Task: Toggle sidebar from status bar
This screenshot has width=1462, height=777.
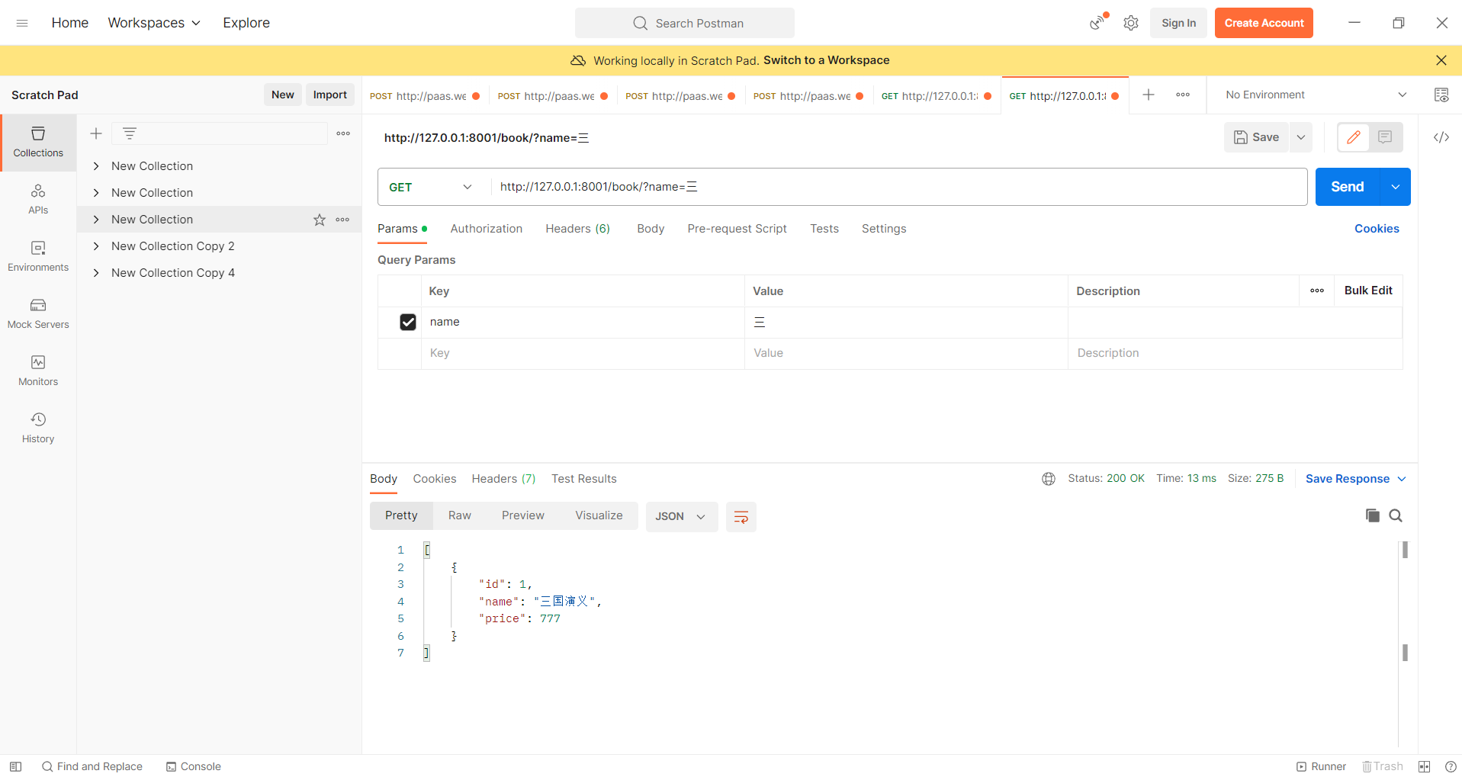Action: [x=15, y=766]
